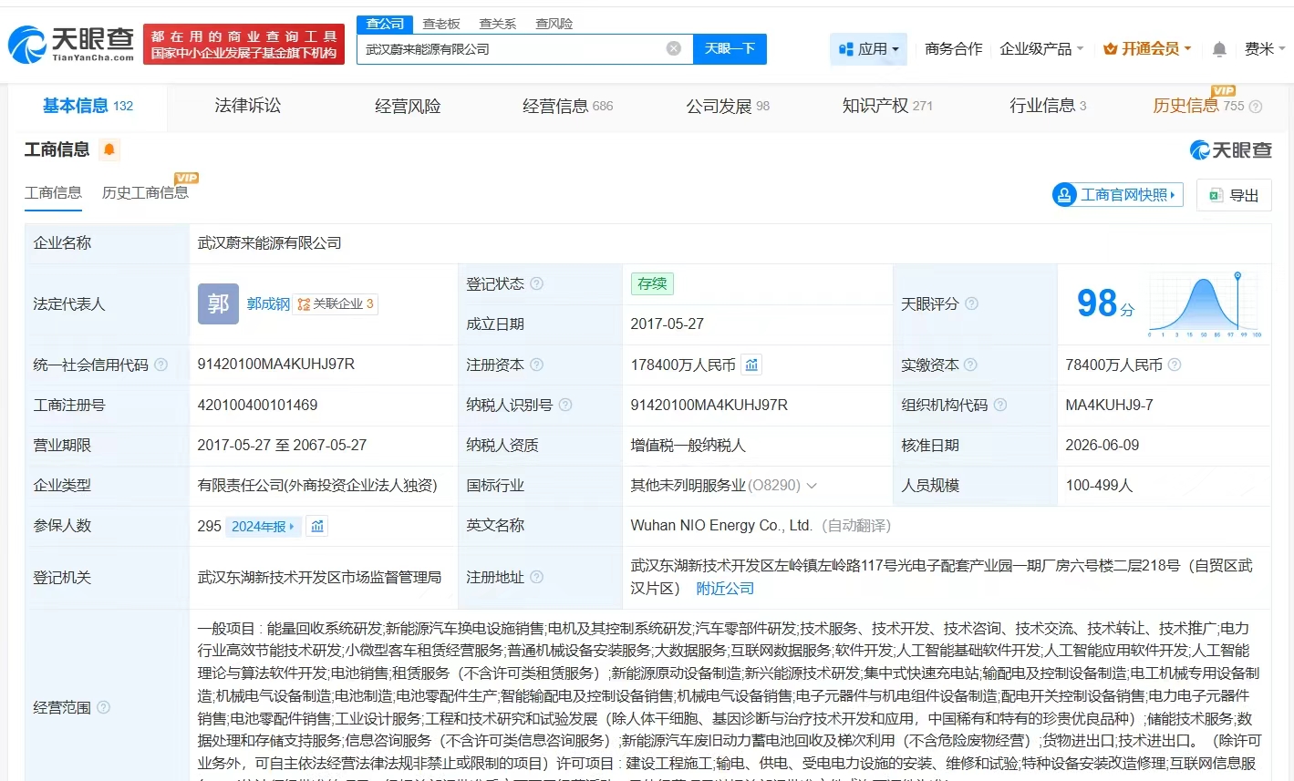
Task: Click the 天眼一下 search button
Action: [730, 48]
